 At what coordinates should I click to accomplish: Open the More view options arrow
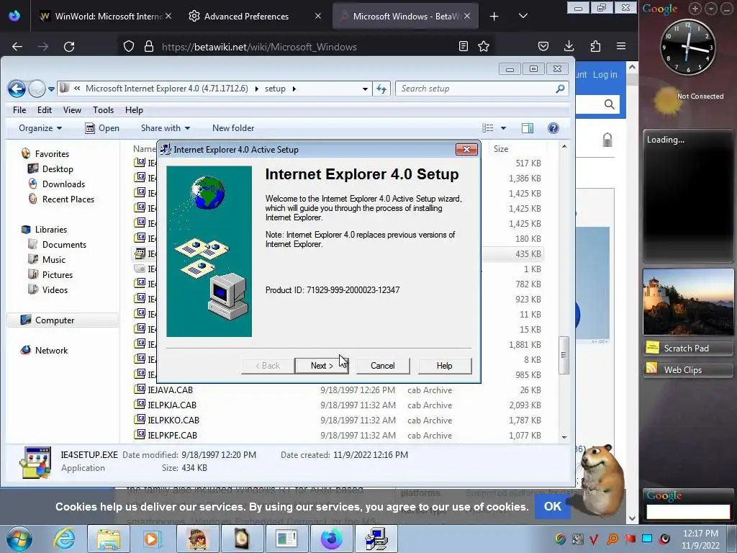(x=503, y=128)
